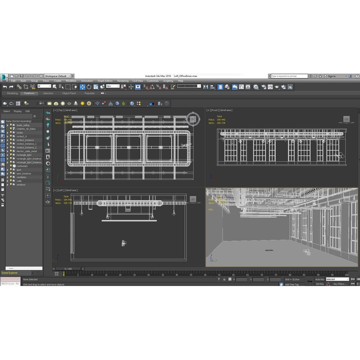Expand the ventilator tree node
360x360 pixels.
point(8,177)
